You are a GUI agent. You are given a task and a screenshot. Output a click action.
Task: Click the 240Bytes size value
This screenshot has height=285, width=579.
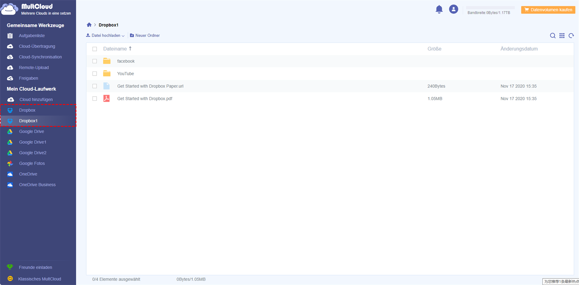pos(436,86)
